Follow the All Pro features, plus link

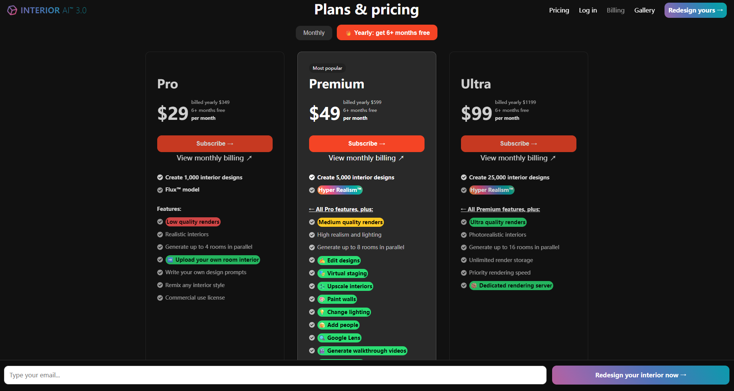point(341,209)
